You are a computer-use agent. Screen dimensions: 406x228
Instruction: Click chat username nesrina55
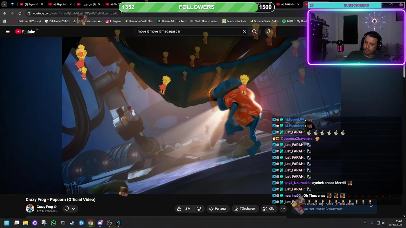click(x=292, y=196)
